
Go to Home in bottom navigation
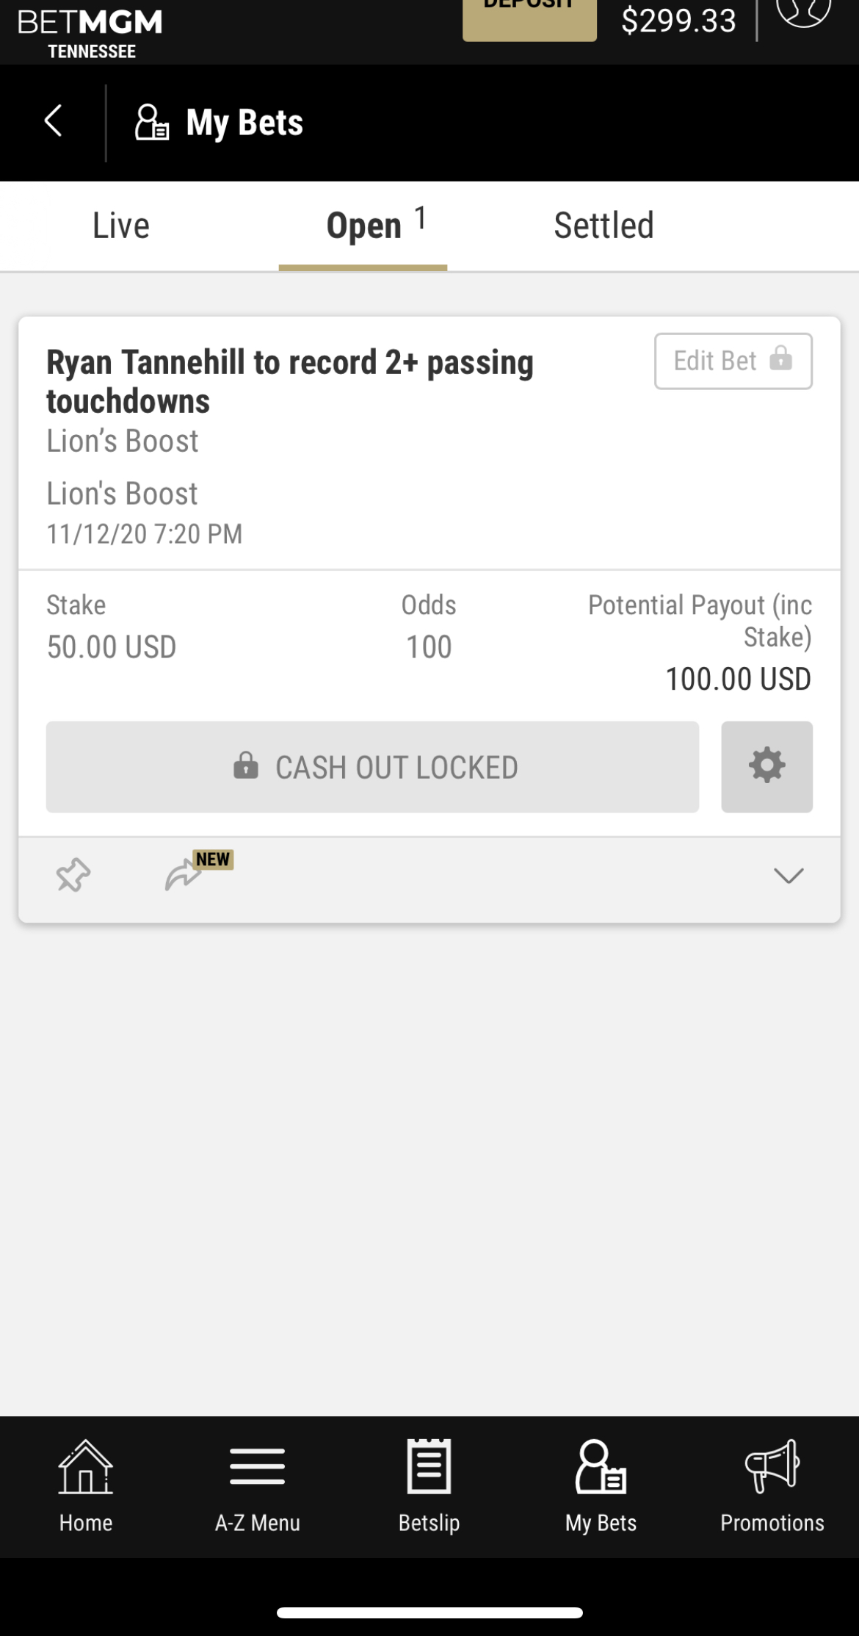(x=86, y=1486)
